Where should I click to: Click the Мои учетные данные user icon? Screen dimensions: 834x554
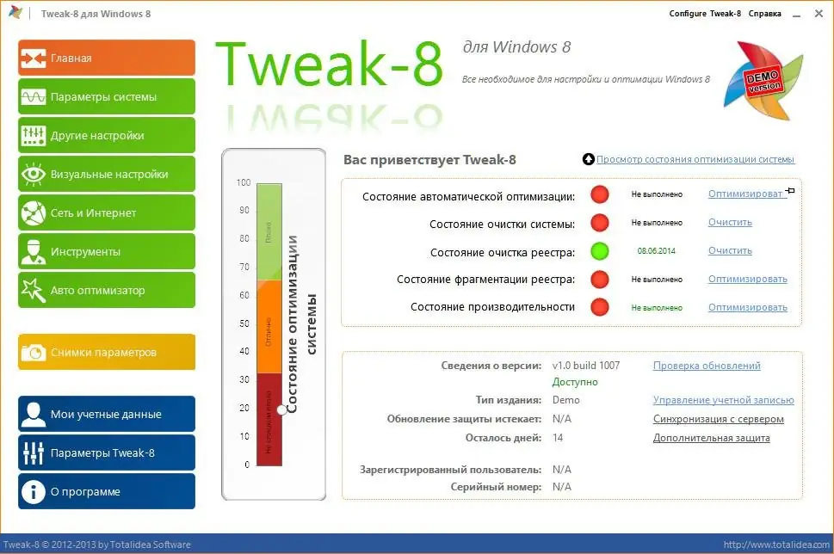(33, 414)
